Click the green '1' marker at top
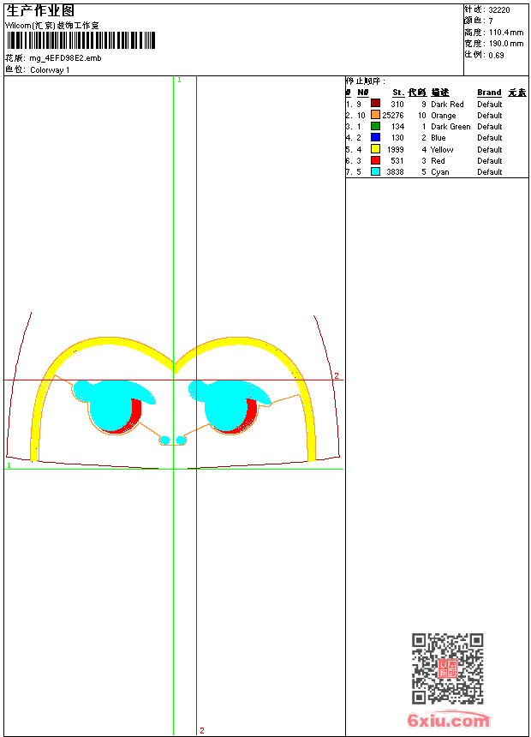Viewport: 531px width, 737px height. (180, 81)
